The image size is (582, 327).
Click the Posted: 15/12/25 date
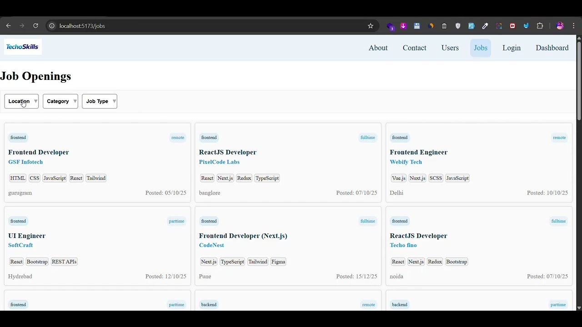coord(356,277)
